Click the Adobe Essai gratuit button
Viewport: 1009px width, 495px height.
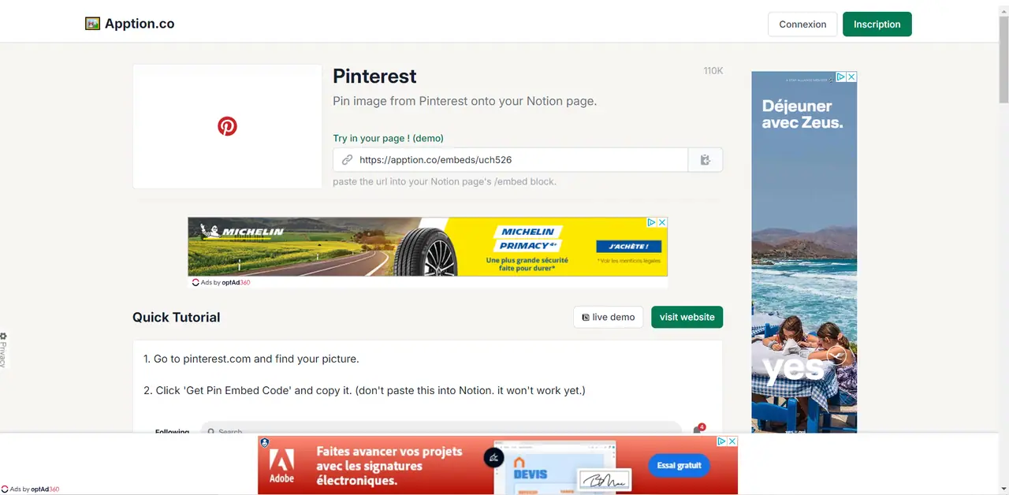(679, 466)
